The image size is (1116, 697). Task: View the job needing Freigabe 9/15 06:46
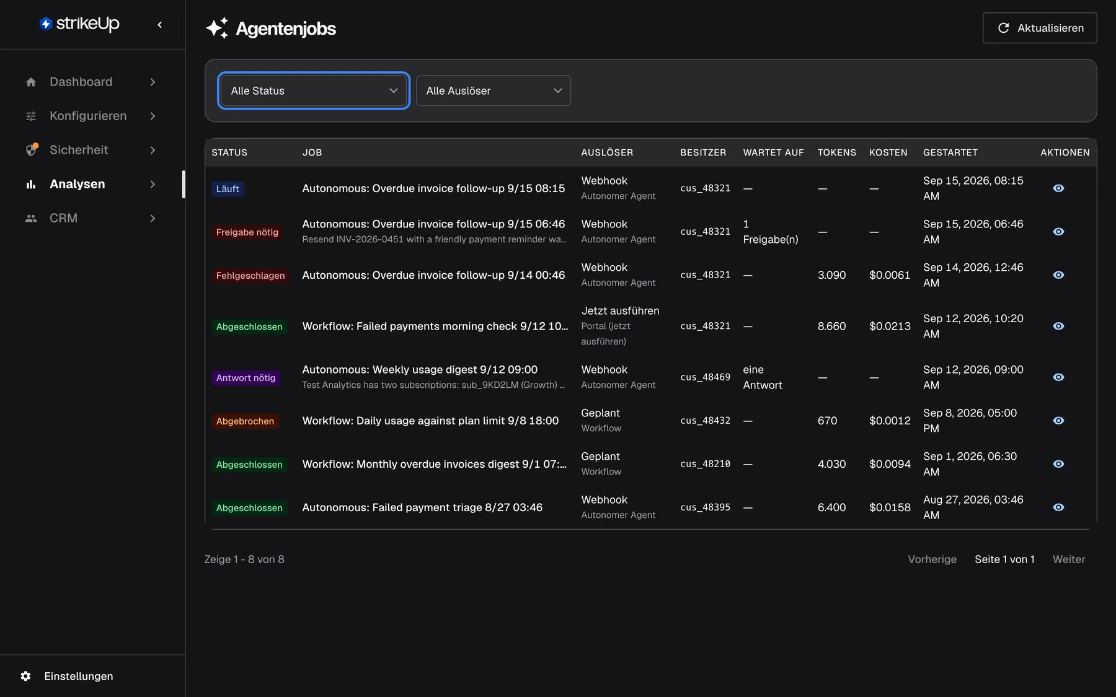point(1058,232)
